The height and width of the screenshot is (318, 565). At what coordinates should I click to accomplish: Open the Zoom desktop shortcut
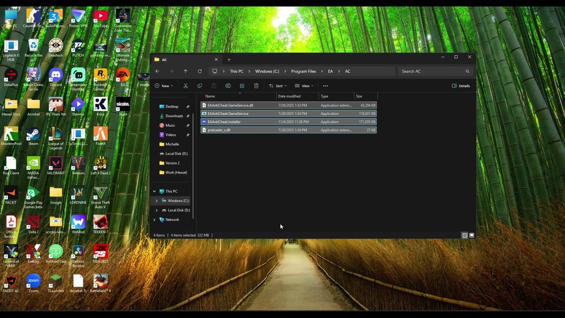pos(33,284)
